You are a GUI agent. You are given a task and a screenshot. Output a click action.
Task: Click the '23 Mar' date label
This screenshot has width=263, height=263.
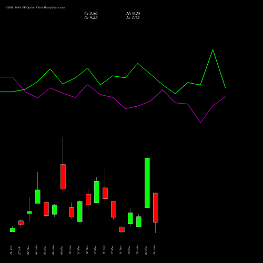146,250
